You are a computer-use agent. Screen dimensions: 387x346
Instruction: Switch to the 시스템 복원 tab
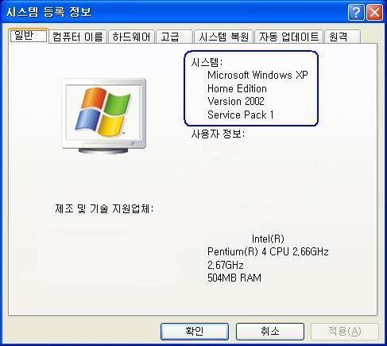(x=224, y=37)
